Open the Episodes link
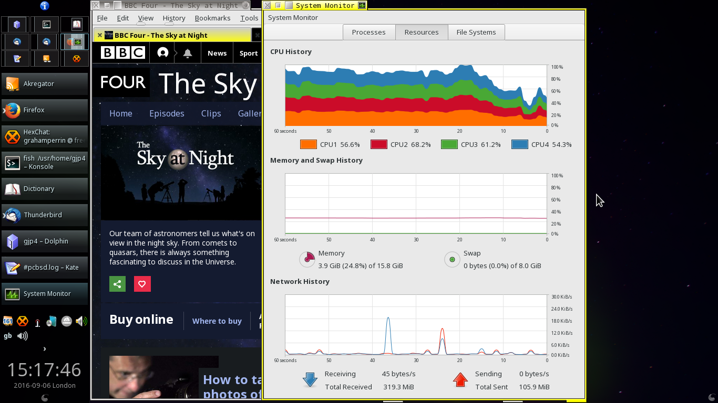This screenshot has width=718, height=403. coord(167,113)
